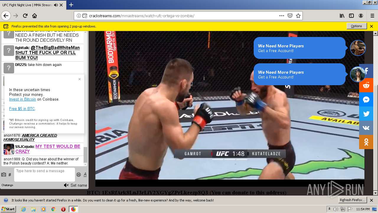Open media player from taskbar
Screen dimensions: 378x213
tap(43, 209)
